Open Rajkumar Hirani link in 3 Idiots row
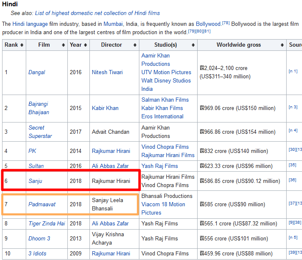Image resolution: width=302 pixels, height=260 pixels. click(x=111, y=253)
